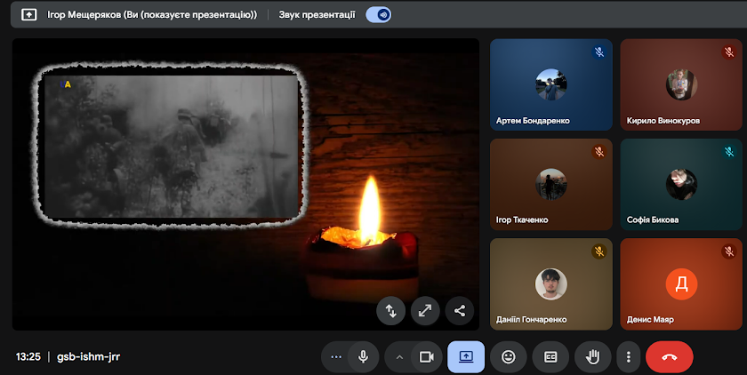747x375 pixels.
Task: Click the meeting code gsb-ishm-jrr
Action: [88, 356]
